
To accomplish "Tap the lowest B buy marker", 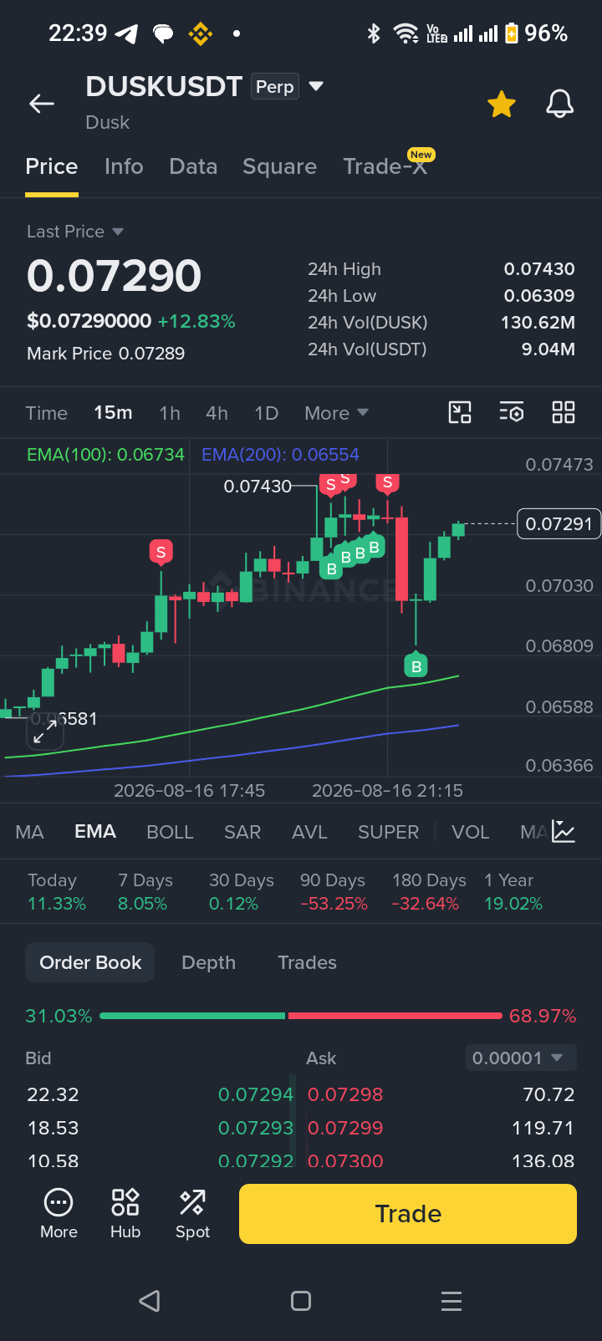I will [x=416, y=665].
